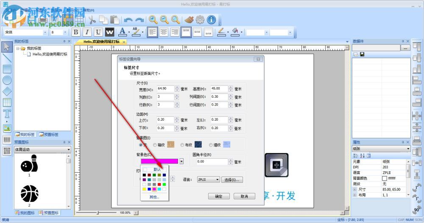Select the insert image tool
This screenshot has width=424, height=223.
tap(7, 128)
